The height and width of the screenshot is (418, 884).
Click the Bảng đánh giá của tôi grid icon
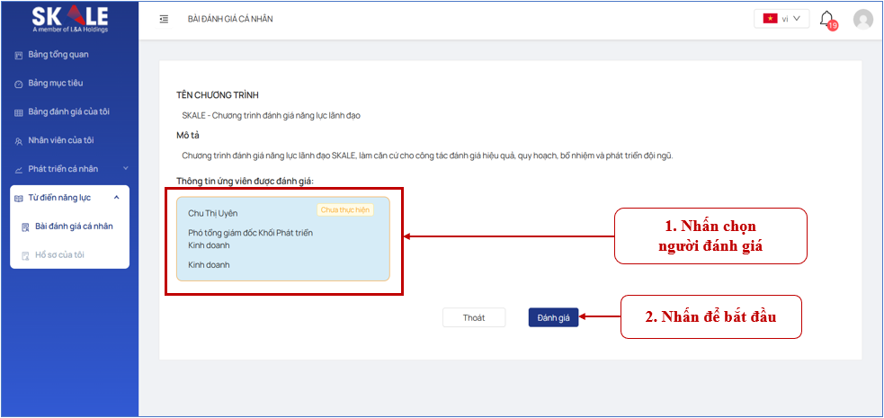19,112
